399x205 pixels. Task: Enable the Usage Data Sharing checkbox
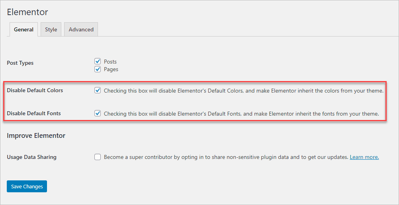click(98, 157)
